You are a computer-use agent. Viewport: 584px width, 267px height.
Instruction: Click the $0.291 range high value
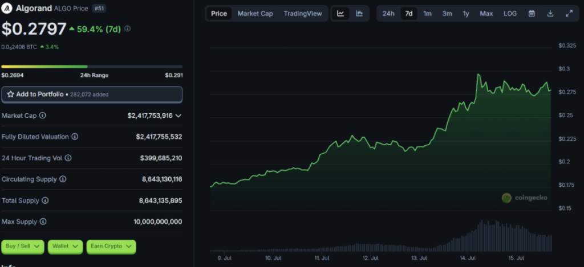click(x=174, y=75)
